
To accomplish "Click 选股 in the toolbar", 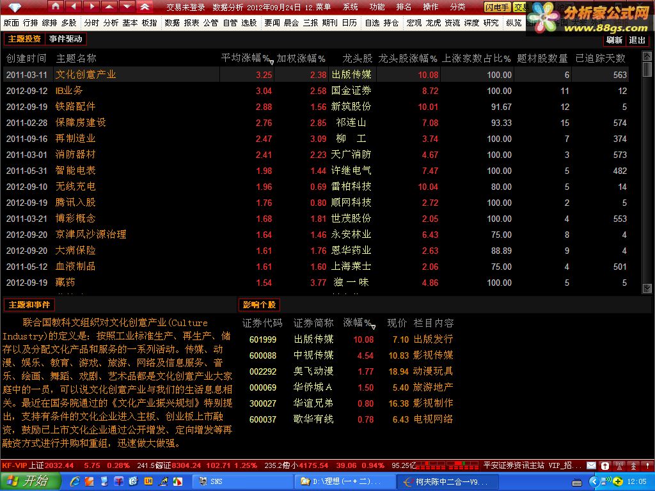I will (249, 23).
